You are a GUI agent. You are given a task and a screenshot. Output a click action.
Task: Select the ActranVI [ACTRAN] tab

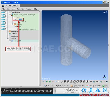pyautogui.click(x=10, y=6)
